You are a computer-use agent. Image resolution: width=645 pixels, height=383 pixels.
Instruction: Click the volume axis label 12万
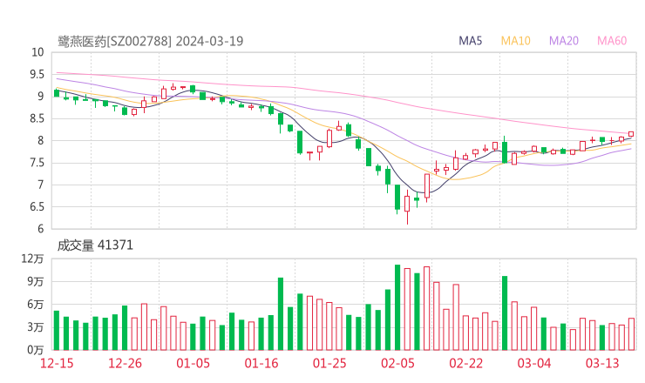32,259
